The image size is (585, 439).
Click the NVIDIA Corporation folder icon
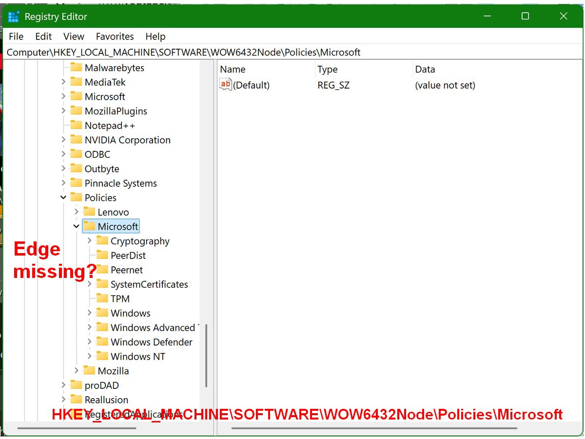pos(76,140)
